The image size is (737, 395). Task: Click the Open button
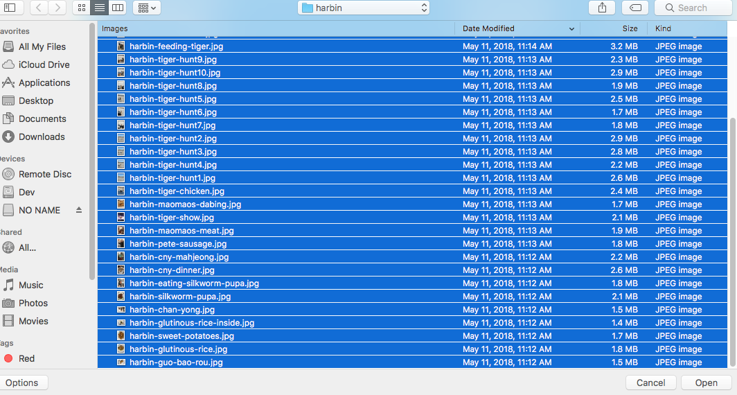pyautogui.click(x=706, y=383)
